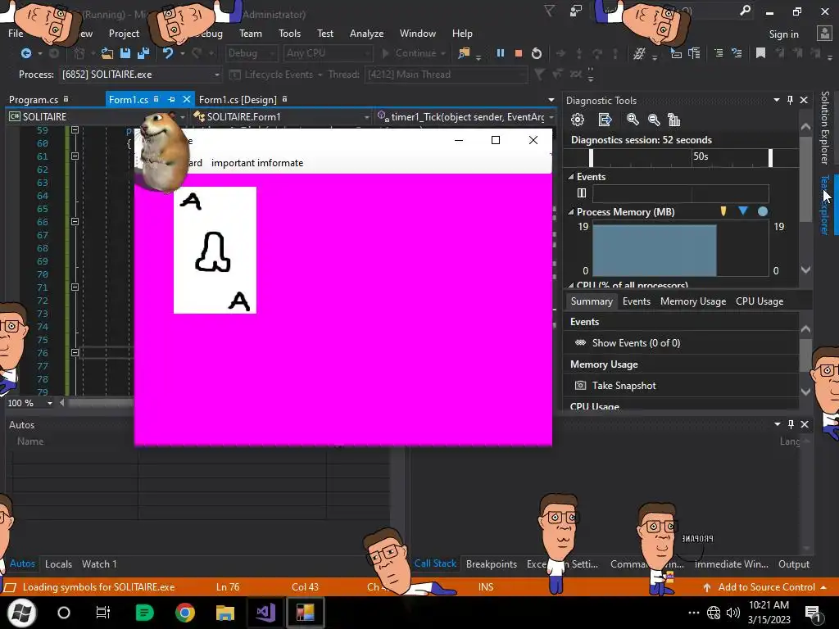
Task: Click the Ace card in the game
Action: [215, 251]
